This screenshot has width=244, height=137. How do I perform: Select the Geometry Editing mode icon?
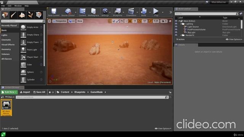(x=39, y=15)
